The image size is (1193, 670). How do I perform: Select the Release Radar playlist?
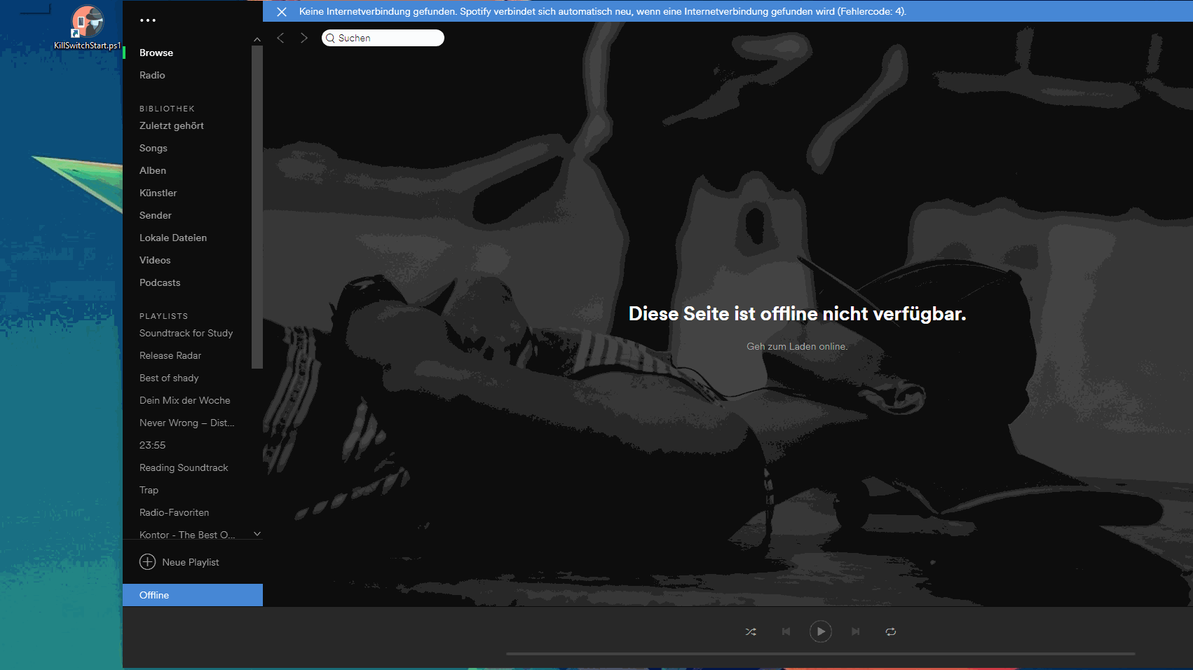tap(170, 355)
